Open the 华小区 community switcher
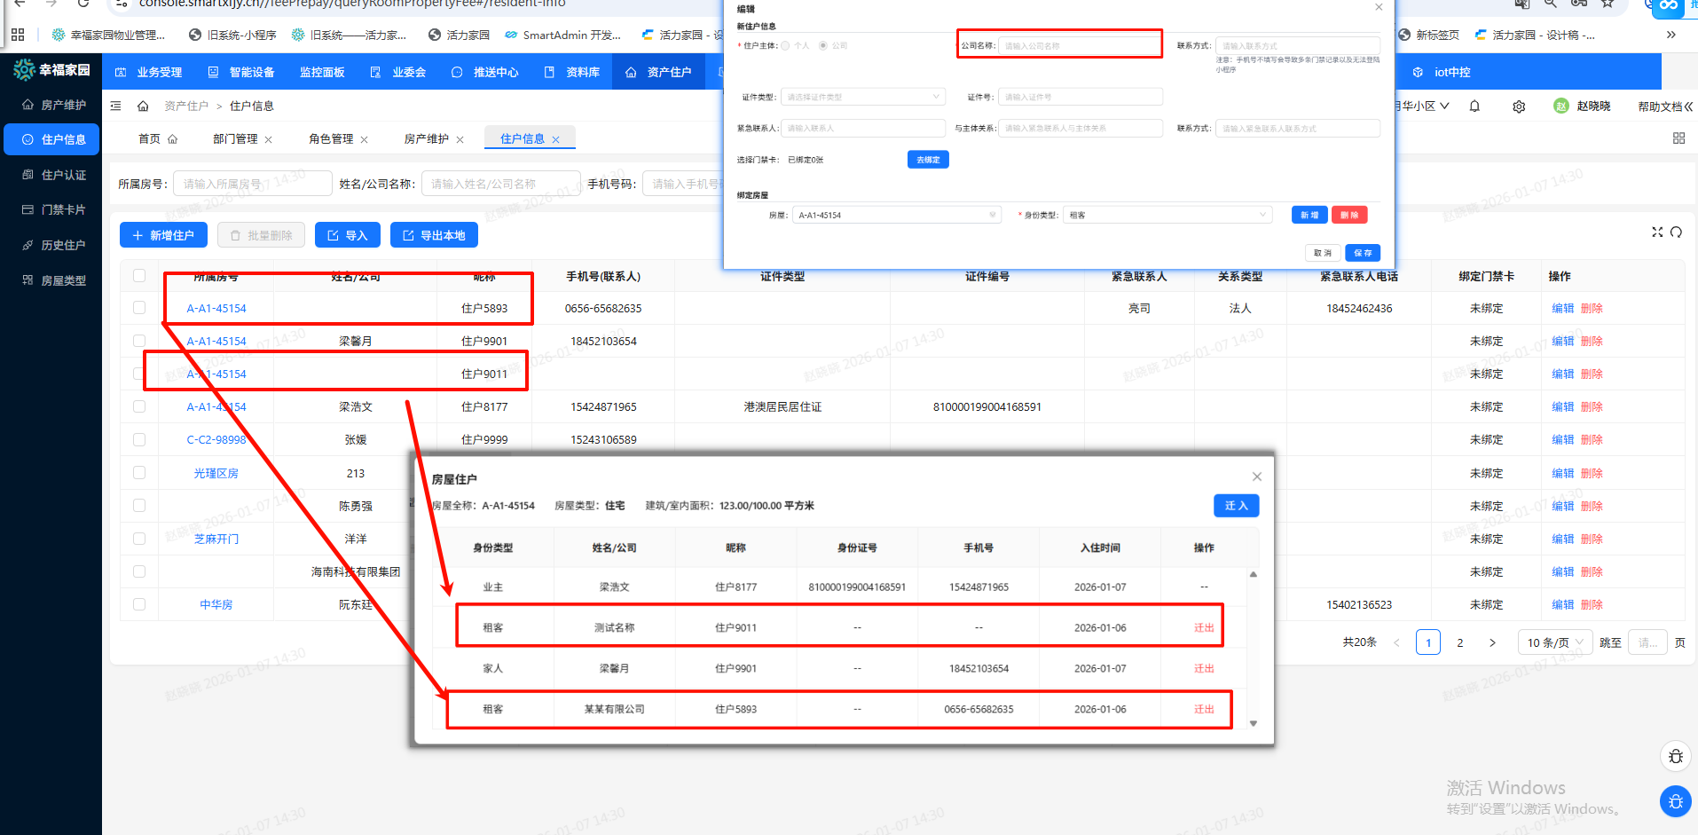The image size is (1698, 835). [1422, 106]
